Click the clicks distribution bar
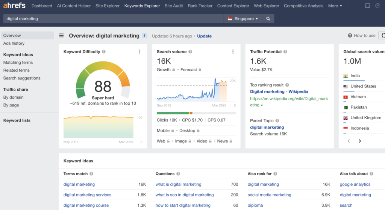The width and height of the screenshot is (385, 210). (196, 113)
